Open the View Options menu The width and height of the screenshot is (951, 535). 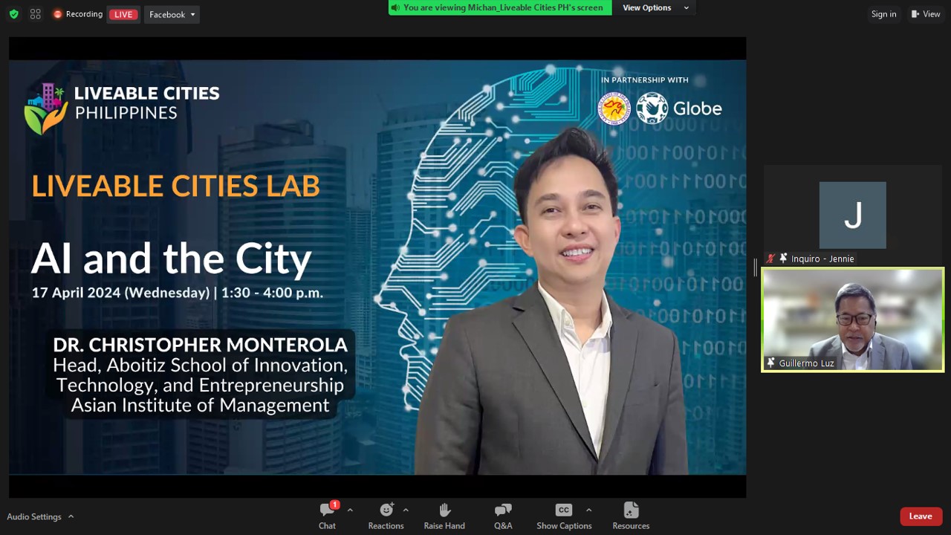(x=655, y=7)
